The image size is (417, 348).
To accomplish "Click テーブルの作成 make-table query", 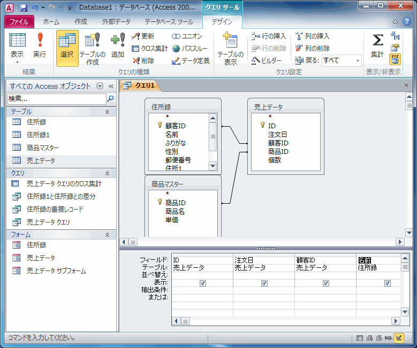I will [x=92, y=49].
